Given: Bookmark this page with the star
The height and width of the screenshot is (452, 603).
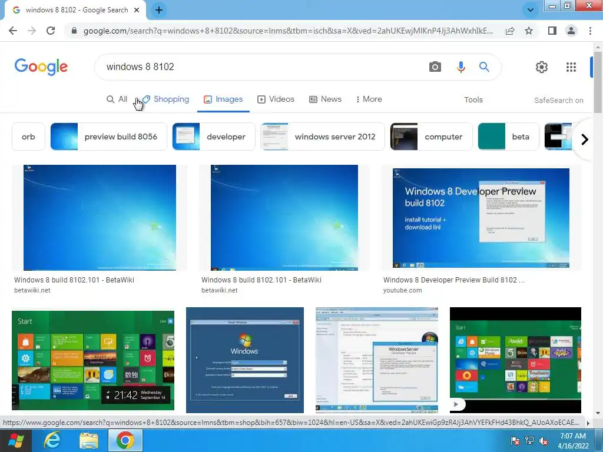Looking at the screenshot, I should (x=529, y=31).
